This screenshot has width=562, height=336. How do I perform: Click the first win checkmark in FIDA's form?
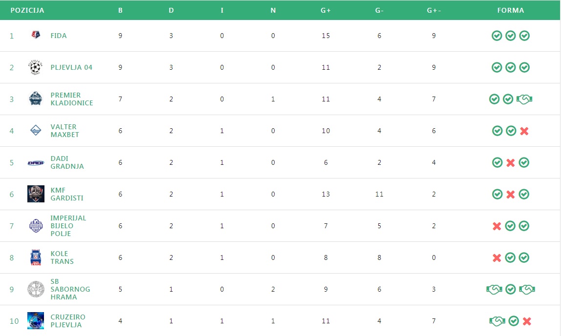tap(497, 36)
